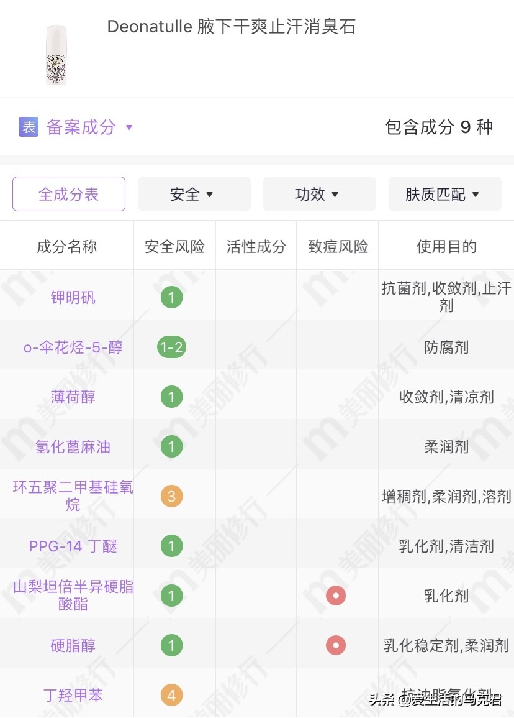Open the PPG-14 丁醚 ingredient page
This screenshot has height=718, width=514.
[72, 546]
